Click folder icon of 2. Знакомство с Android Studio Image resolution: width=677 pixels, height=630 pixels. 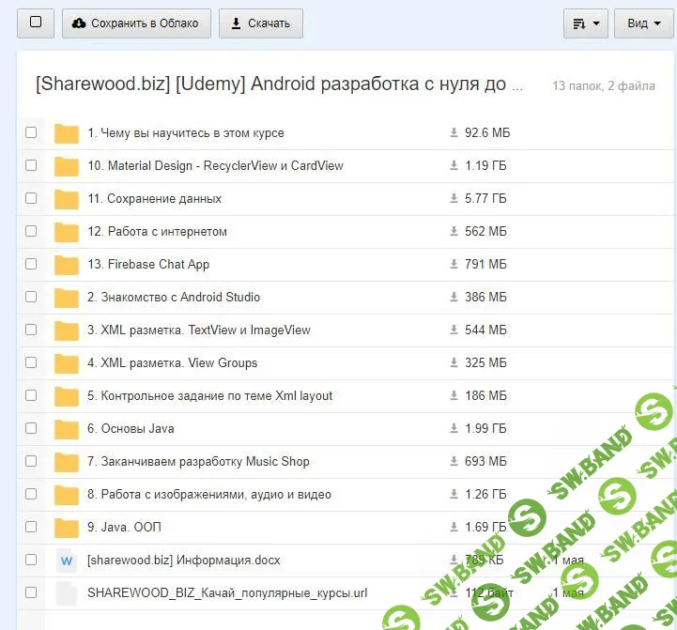click(67, 298)
